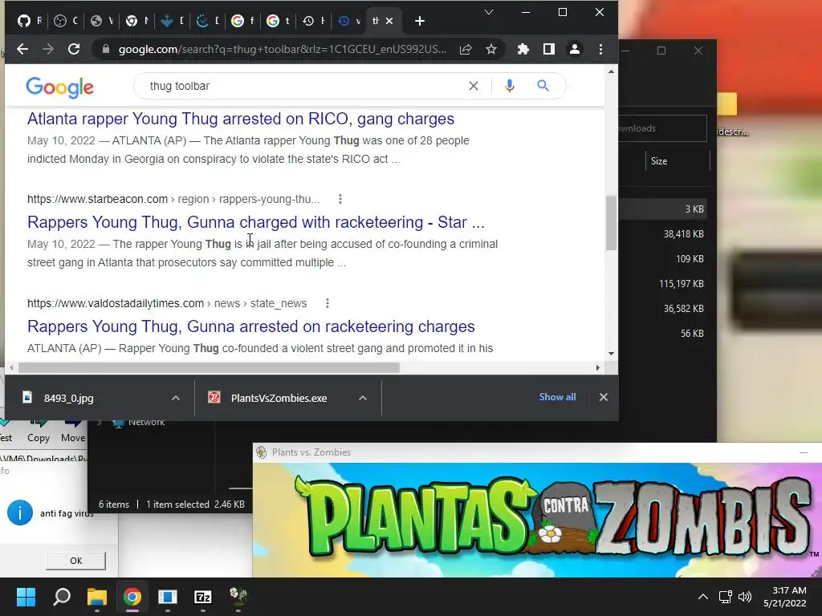Screen dimensions: 822x616
Task: Click OK in anti virus dialog
Action: coord(76,561)
